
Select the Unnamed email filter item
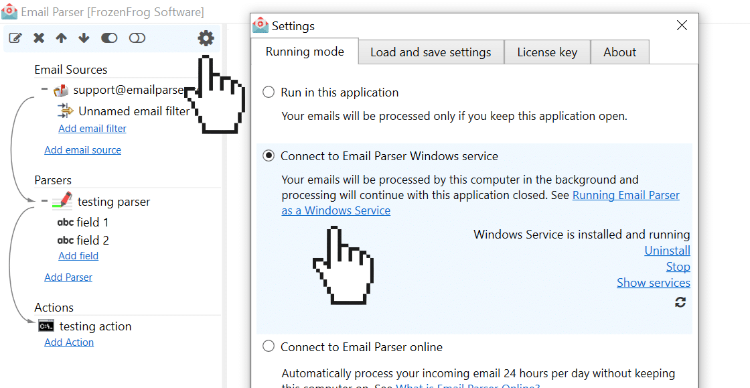[134, 111]
